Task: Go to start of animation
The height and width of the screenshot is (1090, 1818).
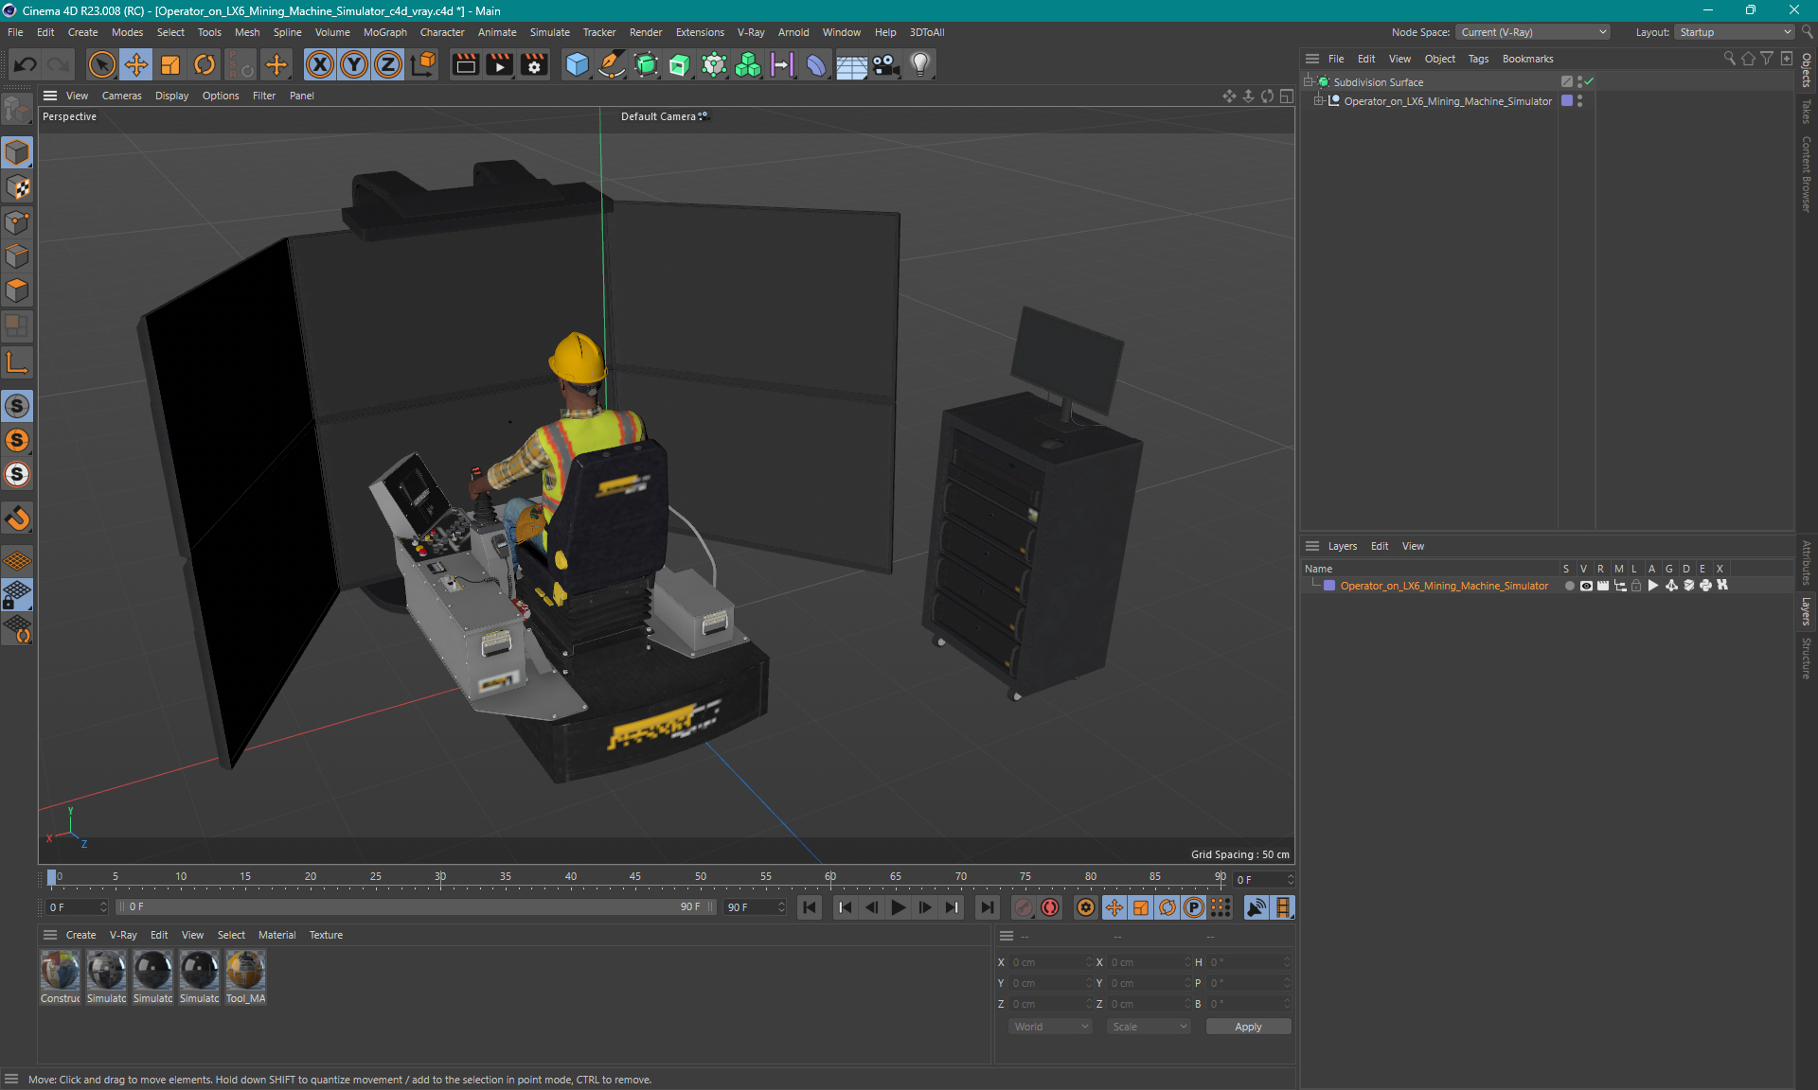Action: (x=810, y=907)
